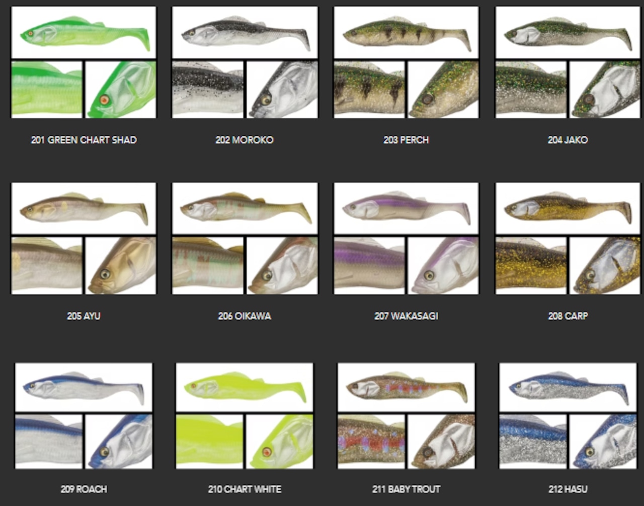
Task: Click the 209 Roach full lure image
Action: (x=84, y=387)
